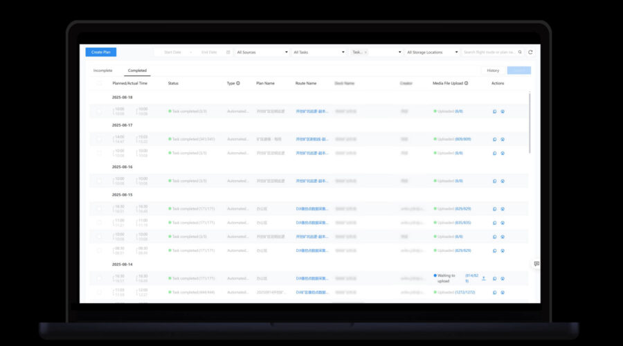623x346 pixels.
Task: Click the copy icon in the Uploaded (809/809) row
Action: coord(494,139)
